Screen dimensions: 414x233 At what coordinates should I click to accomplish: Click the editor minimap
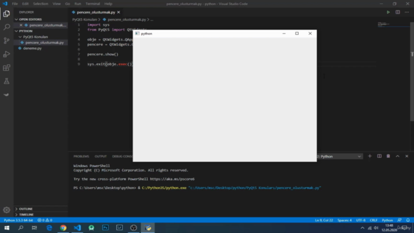pyautogui.click(x=393, y=25)
